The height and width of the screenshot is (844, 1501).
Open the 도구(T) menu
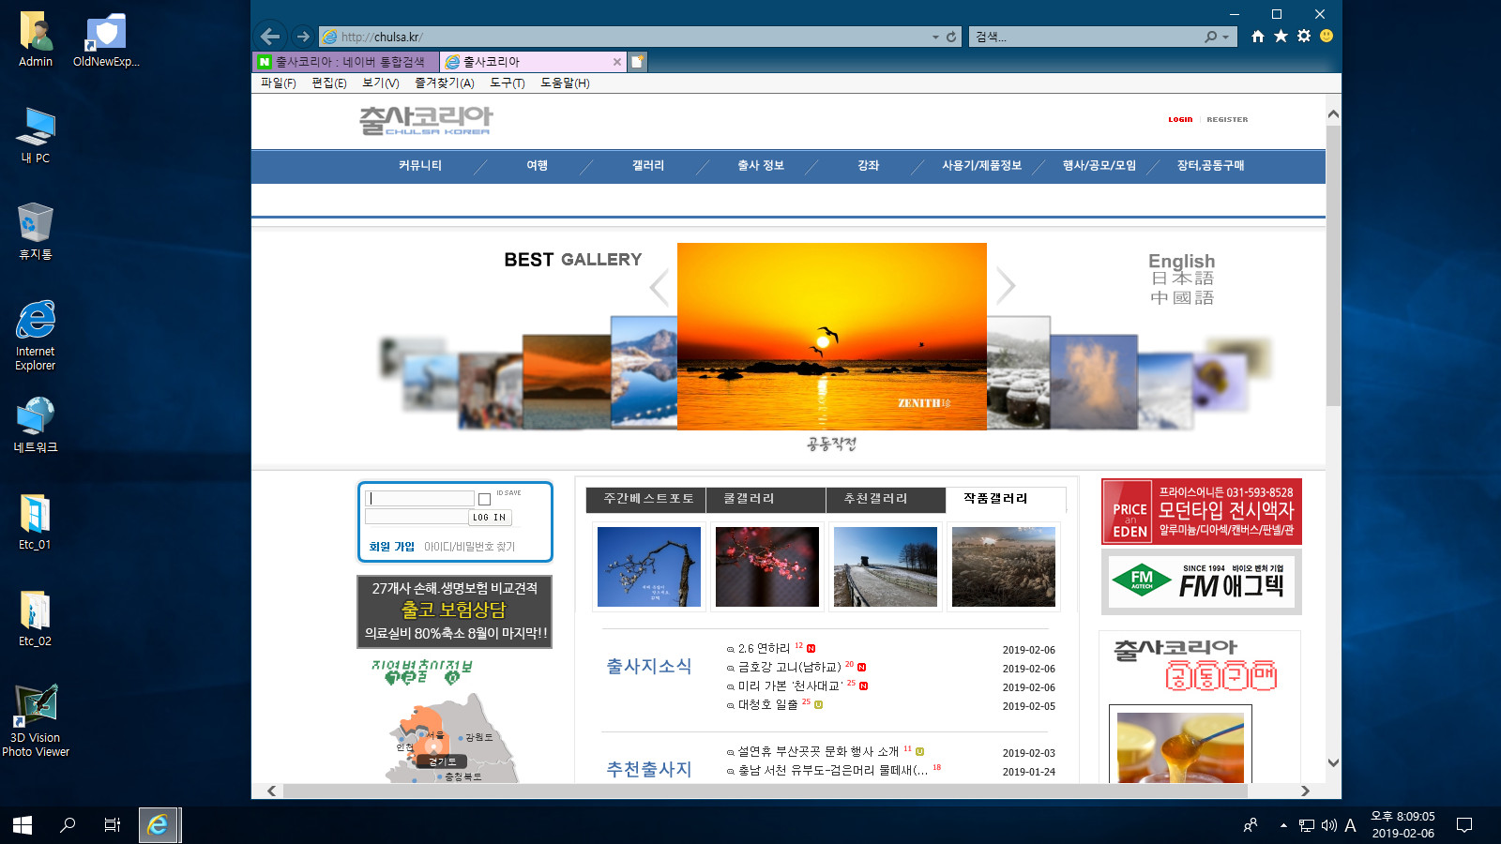[x=507, y=83]
